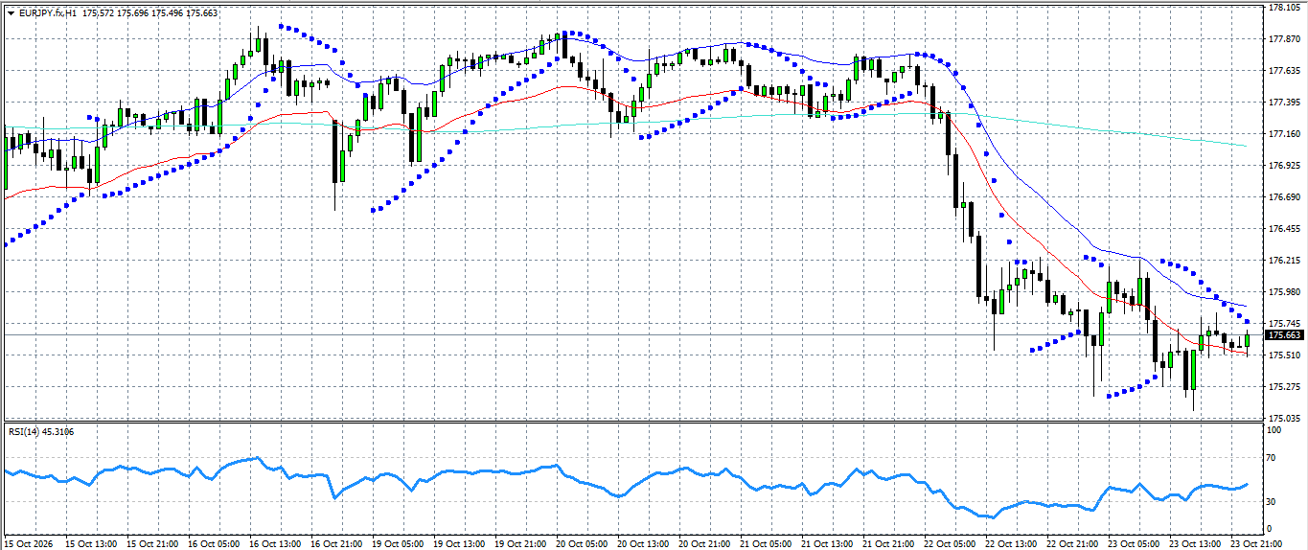The height and width of the screenshot is (550, 1308).
Task: Click the 19 Oct 21:00 time label
Action: pos(522,543)
